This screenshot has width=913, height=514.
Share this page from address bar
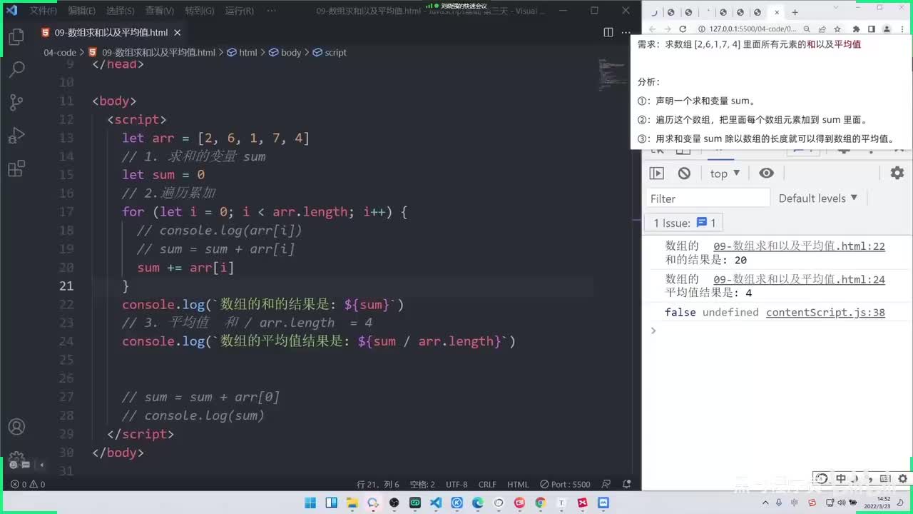tap(822, 29)
